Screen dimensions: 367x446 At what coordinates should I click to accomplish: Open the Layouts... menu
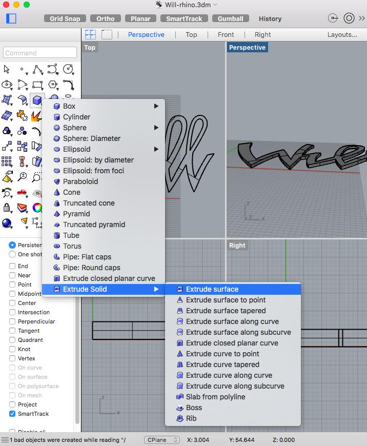tap(342, 35)
